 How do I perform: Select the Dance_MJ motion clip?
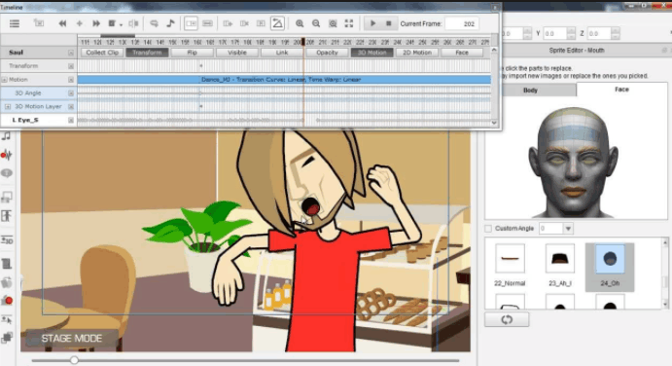click(x=284, y=80)
